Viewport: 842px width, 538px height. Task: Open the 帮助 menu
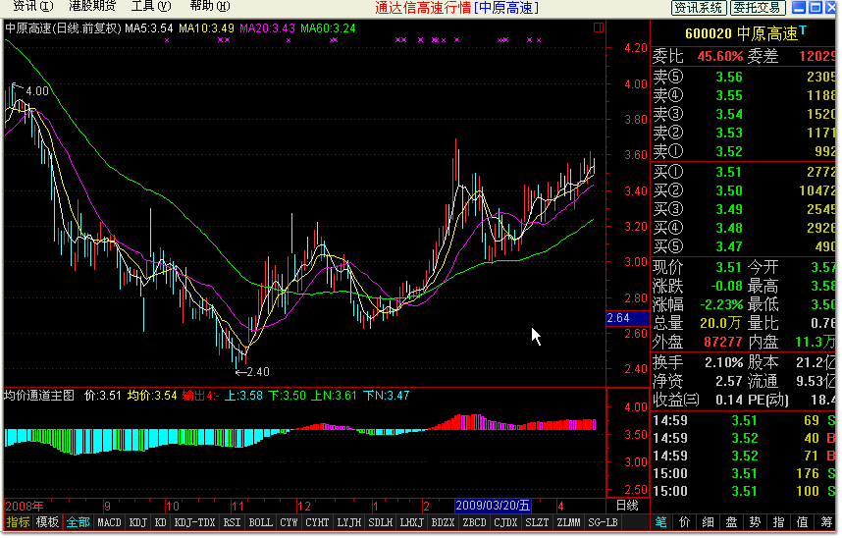pyautogui.click(x=210, y=6)
